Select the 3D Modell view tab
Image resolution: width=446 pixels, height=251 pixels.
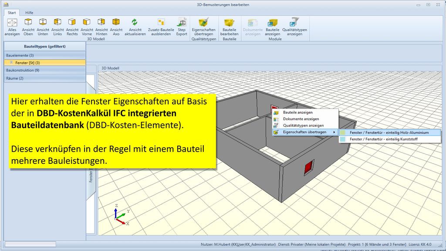tap(110, 68)
